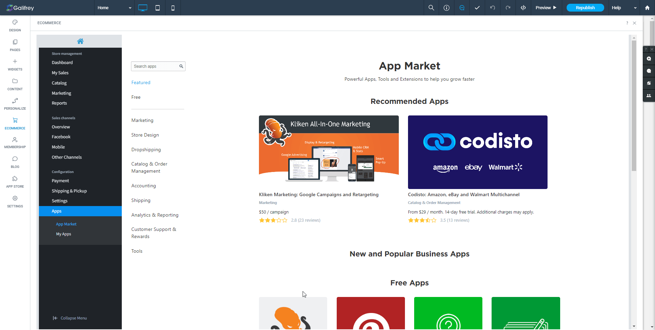This screenshot has width=655, height=330.
Task: Click the App Market vertical scrollbar
Action: pos(634,106)
